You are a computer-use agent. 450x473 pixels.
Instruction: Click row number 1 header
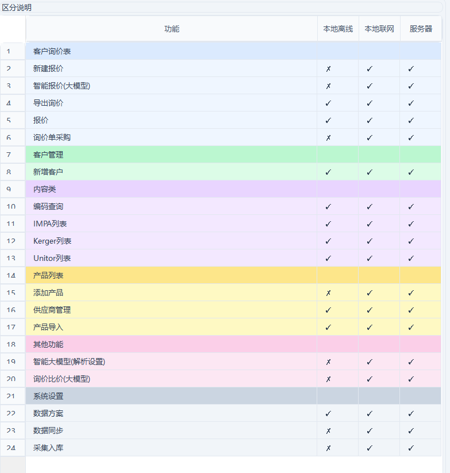tap(13, 51)
